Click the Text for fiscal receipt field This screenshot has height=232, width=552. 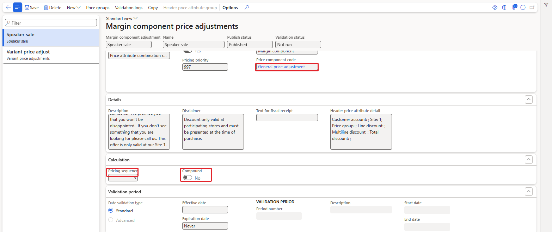point(287,117)
